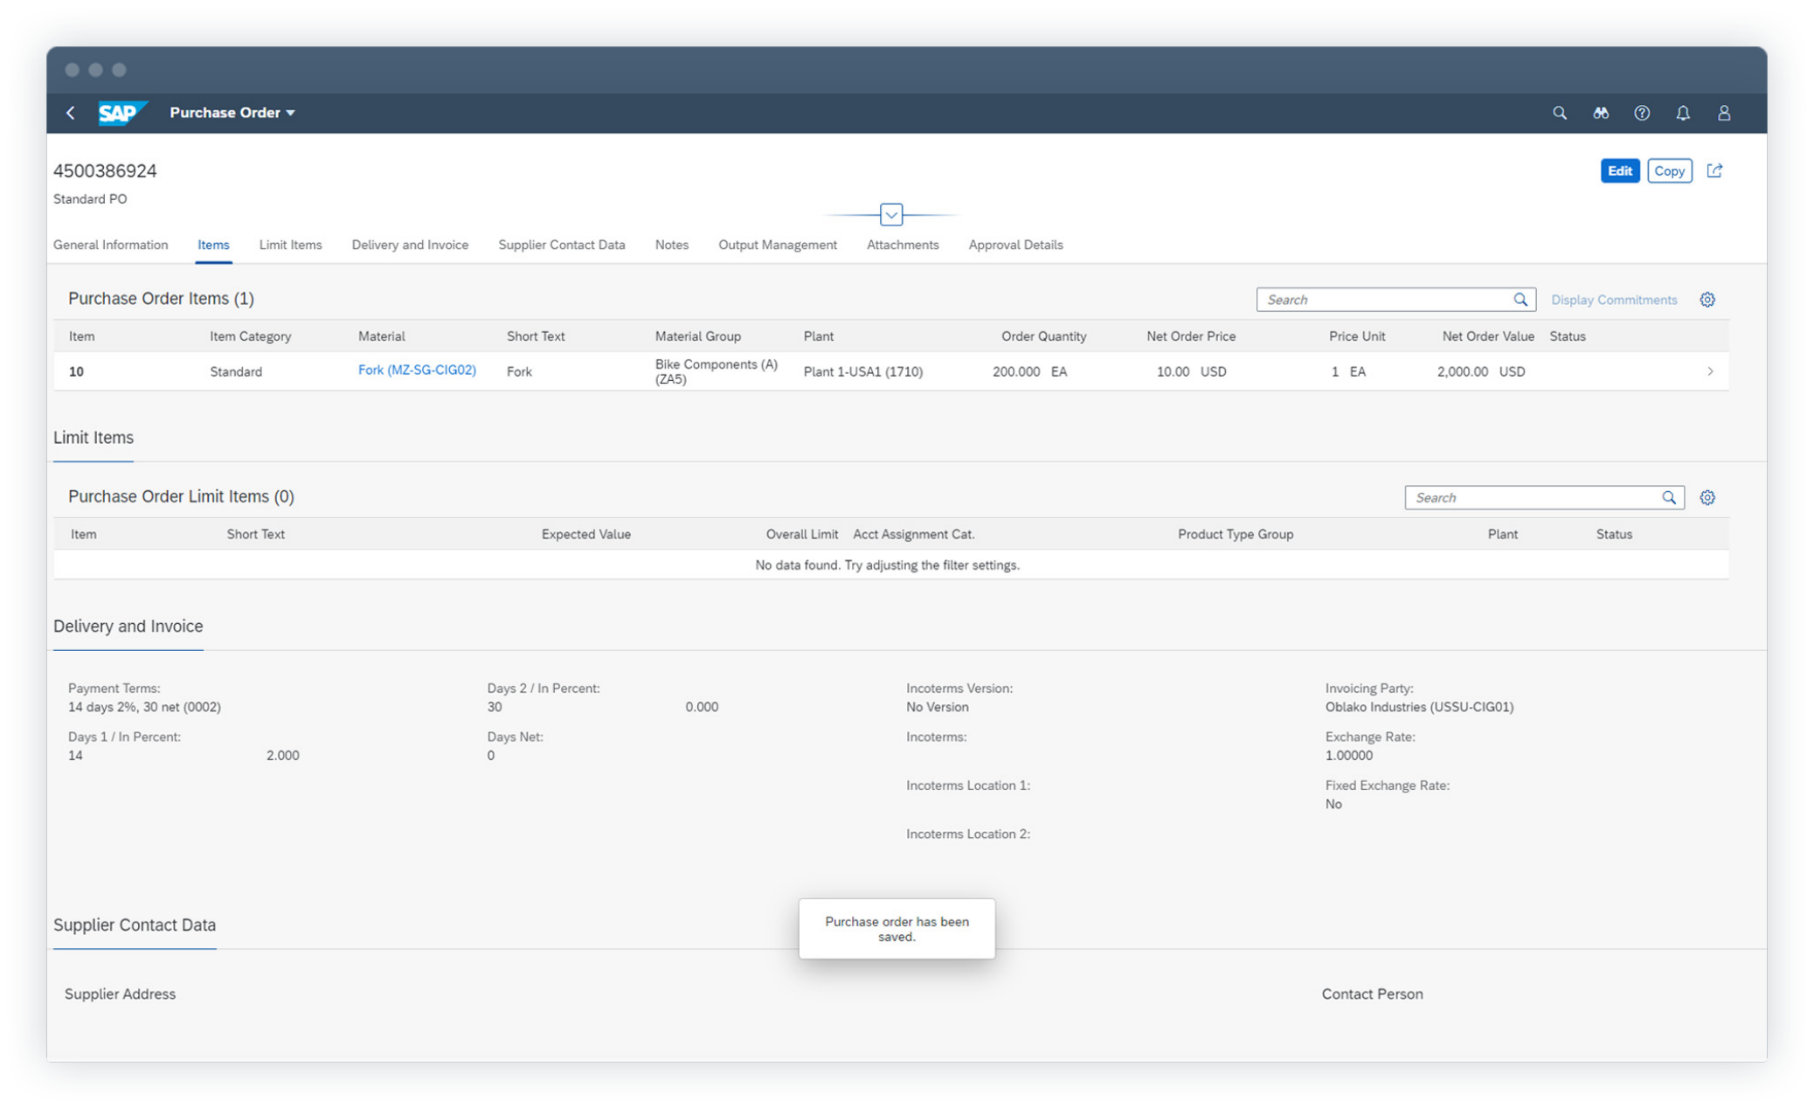Click the back arrow in header

(71, 113)
